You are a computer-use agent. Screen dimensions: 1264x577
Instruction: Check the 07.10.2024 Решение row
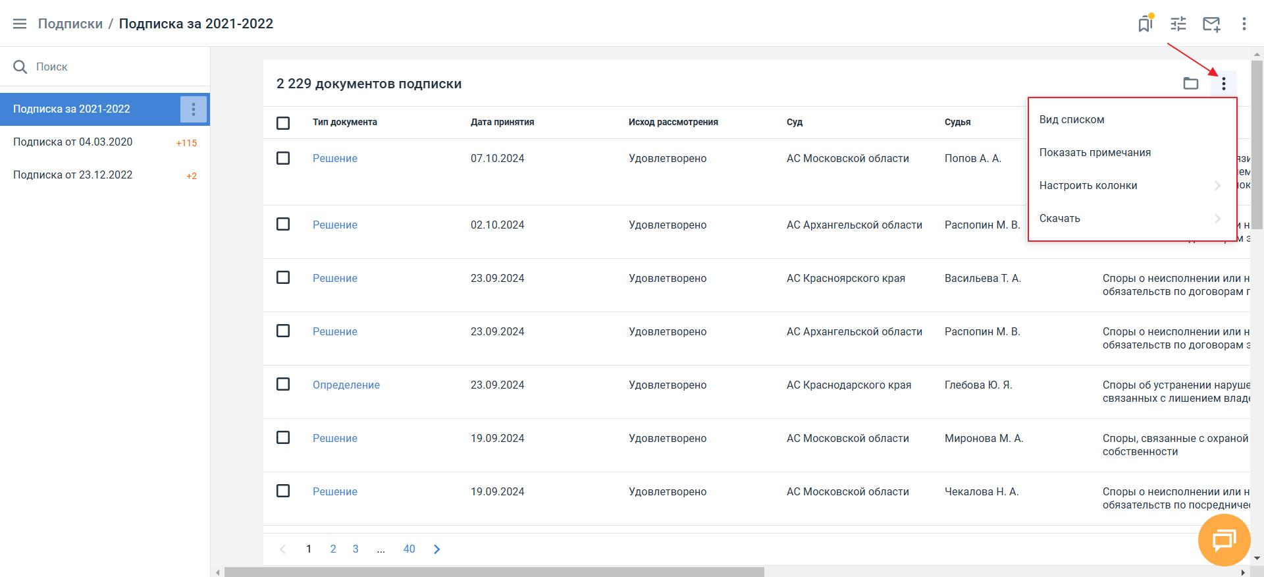coord(283,158)
